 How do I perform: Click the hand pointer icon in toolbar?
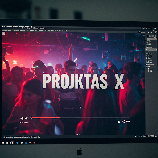tap(36, 31)
